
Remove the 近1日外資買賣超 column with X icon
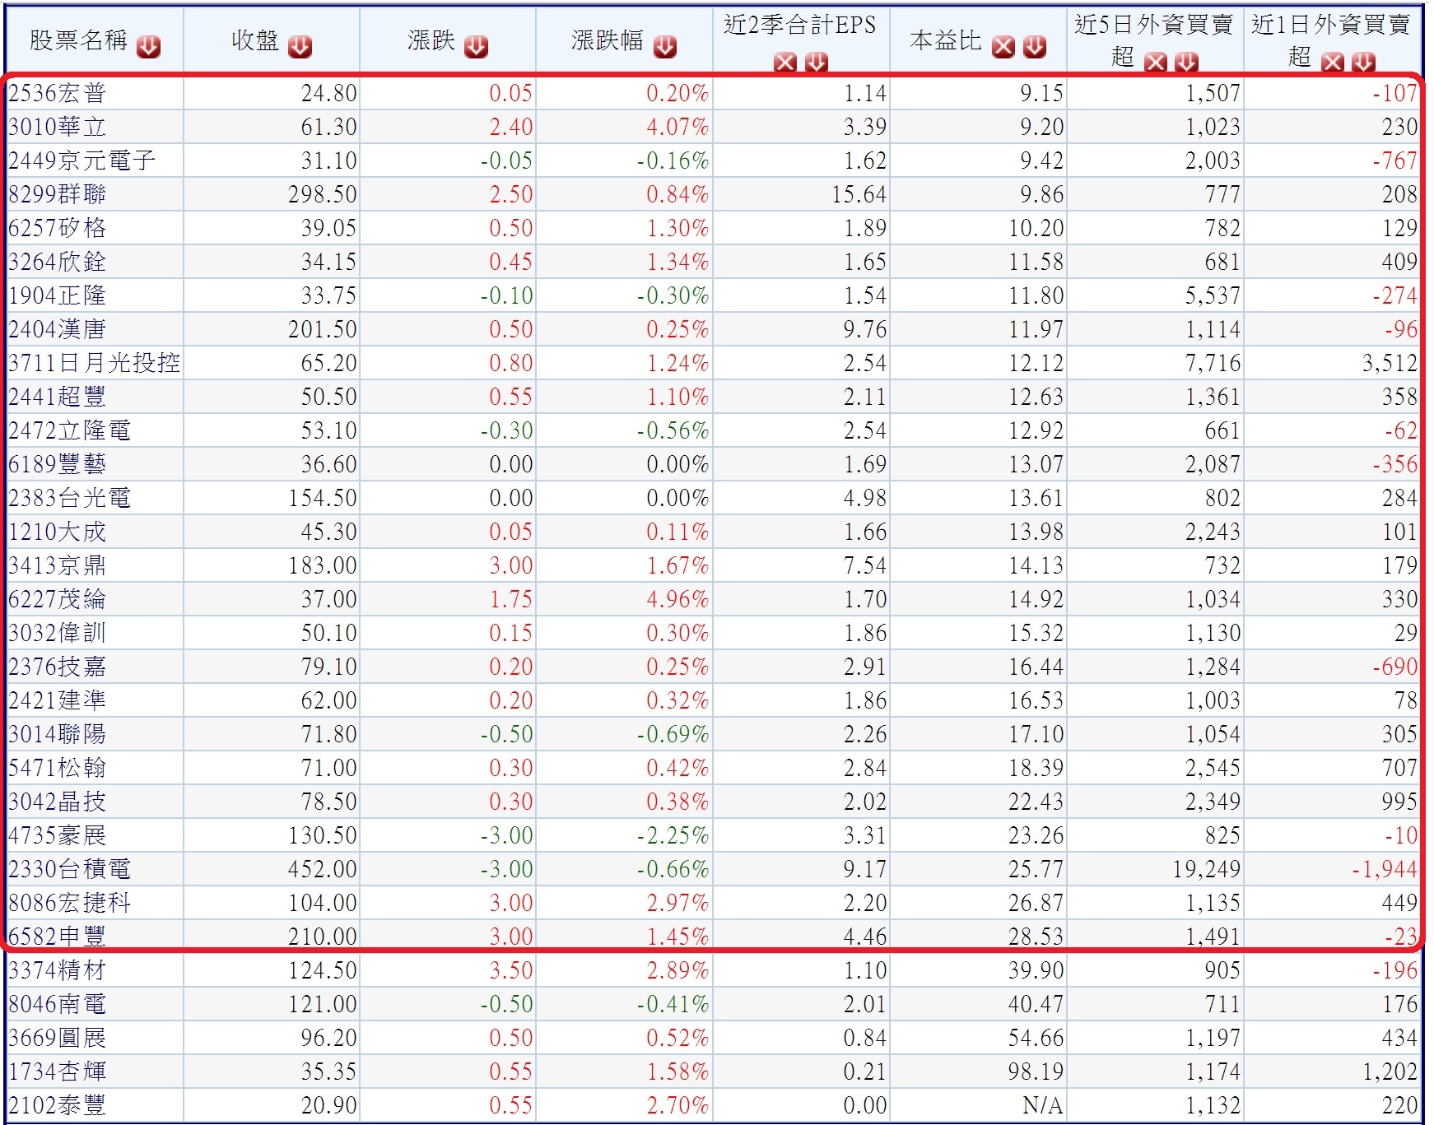(1333, 62)
